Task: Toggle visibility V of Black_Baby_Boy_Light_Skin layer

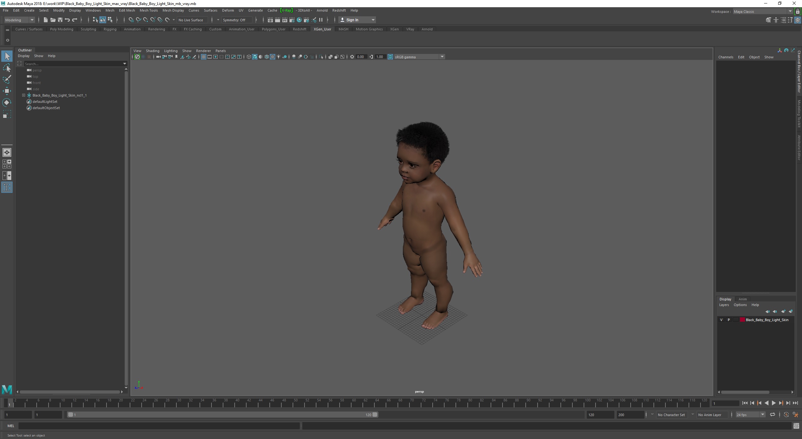Action: (x=721, y=320)
